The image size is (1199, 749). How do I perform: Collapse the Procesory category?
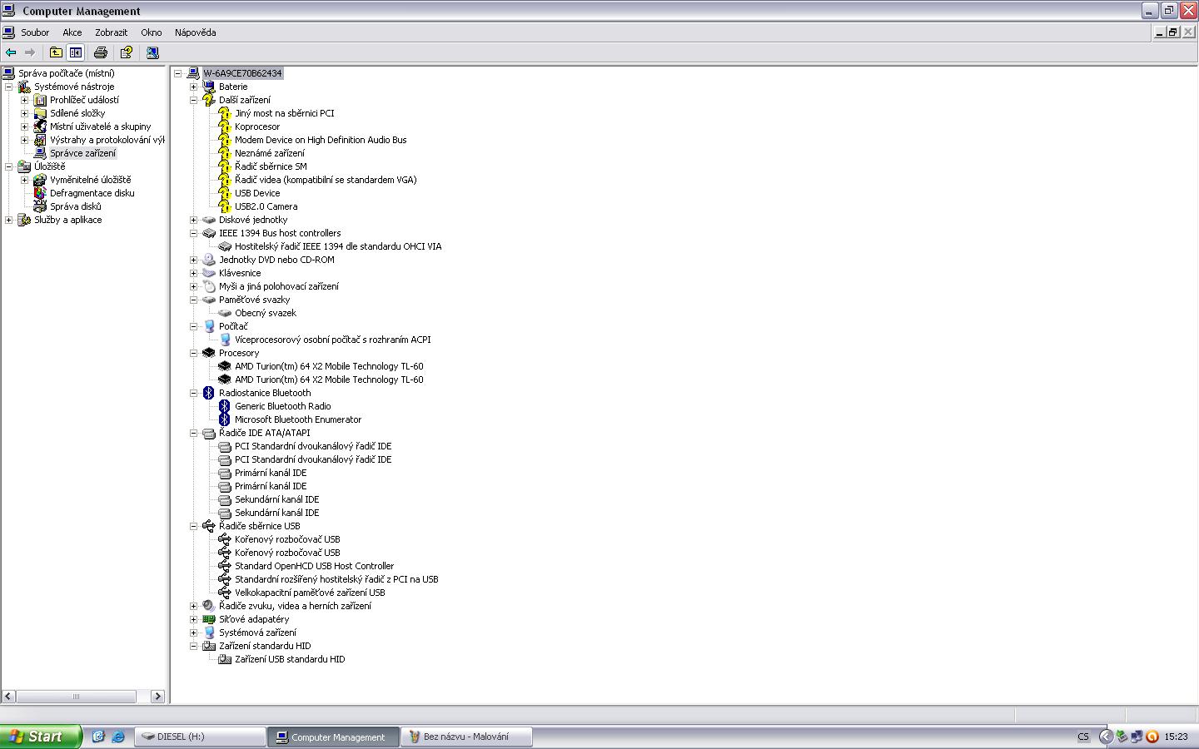point(193,353)
